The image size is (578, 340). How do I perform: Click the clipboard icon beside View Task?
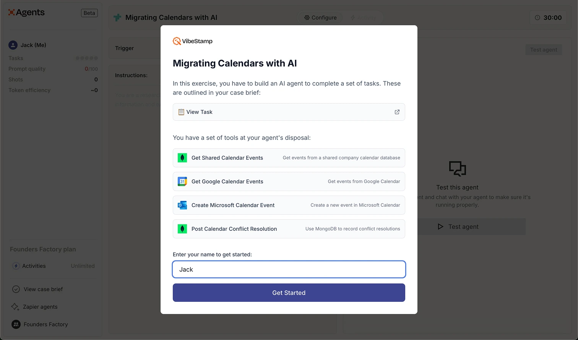[181, 112]
